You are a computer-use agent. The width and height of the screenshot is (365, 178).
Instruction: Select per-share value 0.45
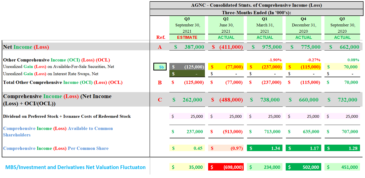tap(187, 148)
